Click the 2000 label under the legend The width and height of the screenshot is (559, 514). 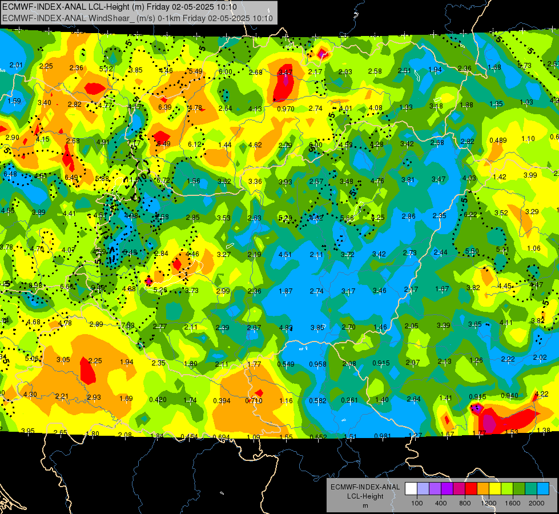(x=537, y=503)
